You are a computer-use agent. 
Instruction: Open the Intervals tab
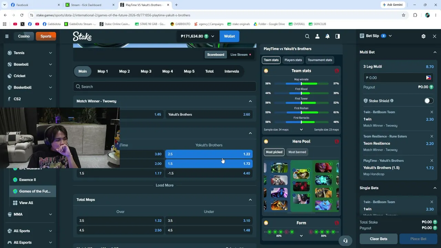point(232,71)
